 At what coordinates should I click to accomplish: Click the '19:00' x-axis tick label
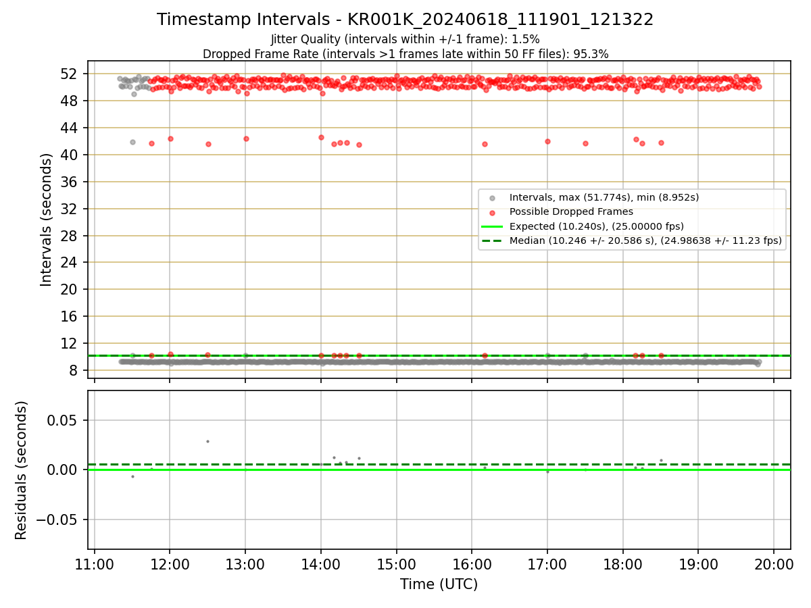click(698, 565)
